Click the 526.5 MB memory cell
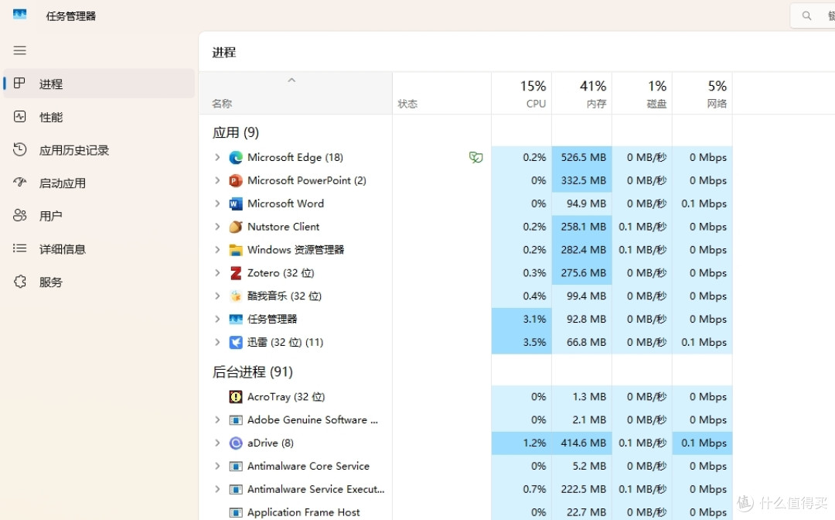 coord(582,157)
